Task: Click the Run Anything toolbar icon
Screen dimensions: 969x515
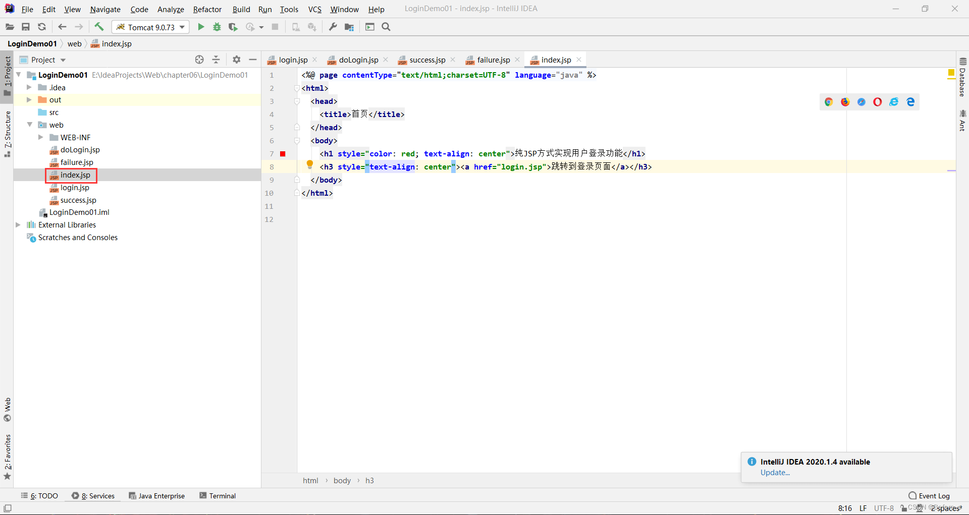Action: click(x=370, y=27)
